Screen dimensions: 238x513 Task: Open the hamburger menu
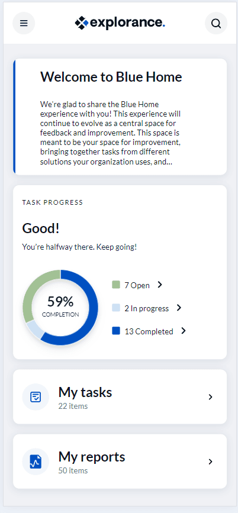24,23
